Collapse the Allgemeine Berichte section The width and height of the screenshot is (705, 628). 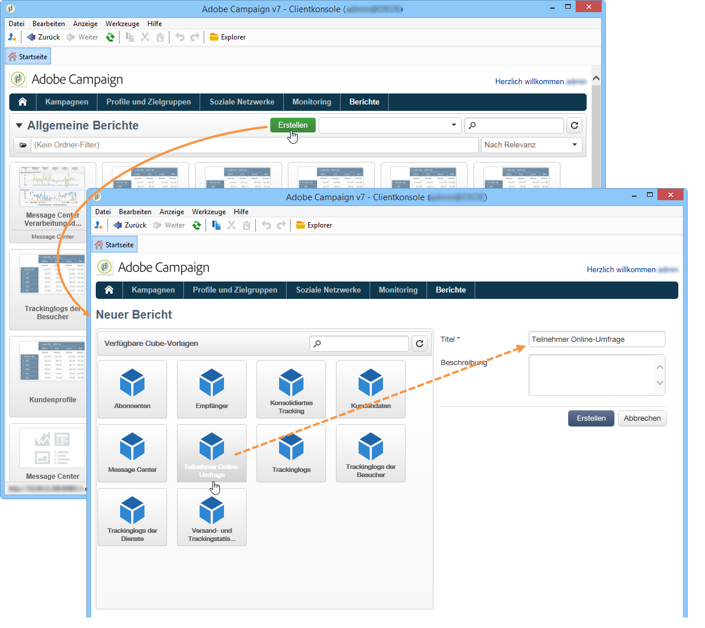tap(19, 125)
